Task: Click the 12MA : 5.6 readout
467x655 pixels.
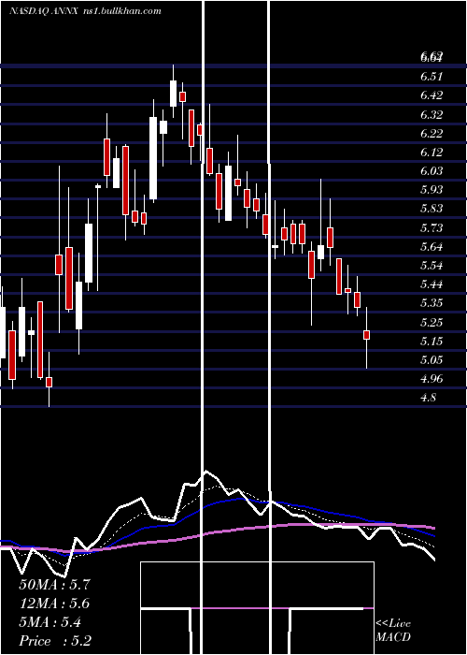Action: tap(54, 604)
